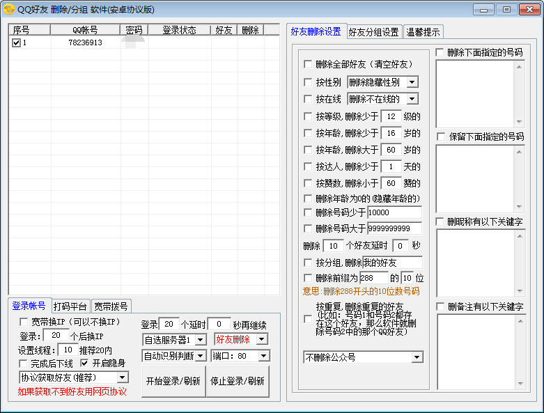Tick 删除号码大于 checkbox

coord(307,228)
